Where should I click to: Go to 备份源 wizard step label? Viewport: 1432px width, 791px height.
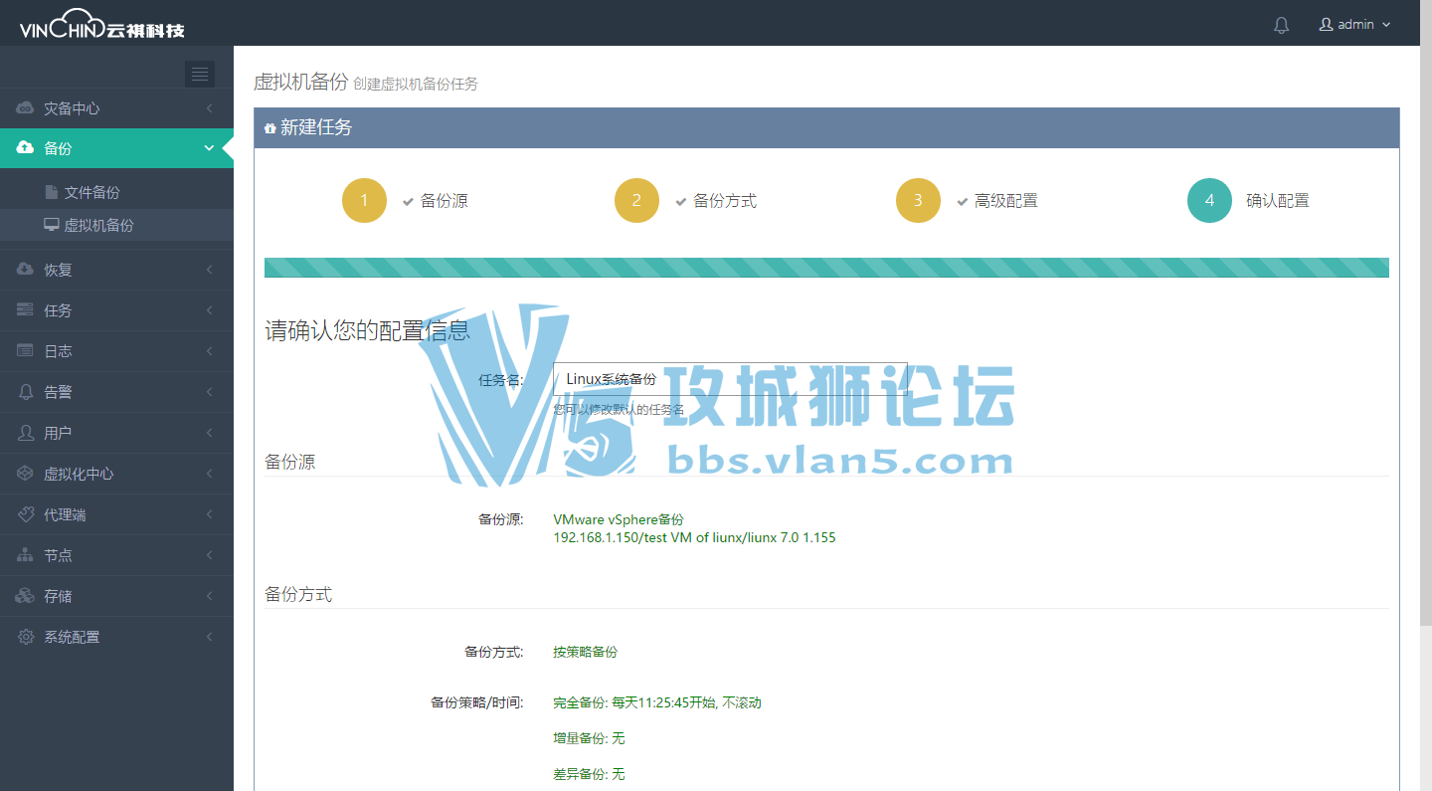445,201
